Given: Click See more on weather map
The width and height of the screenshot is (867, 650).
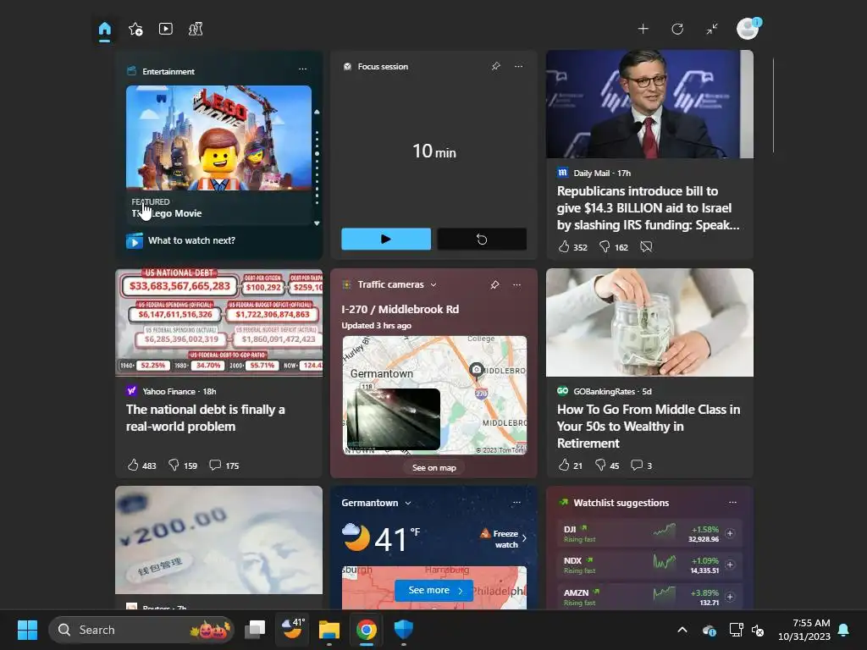Looking at the screenshot, I should pyautogui.click(x=434, y=590).
